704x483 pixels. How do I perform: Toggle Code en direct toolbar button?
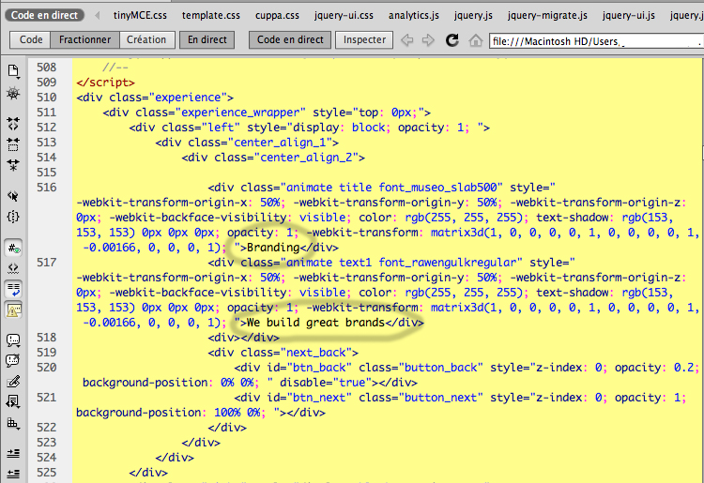coord(290,40)
